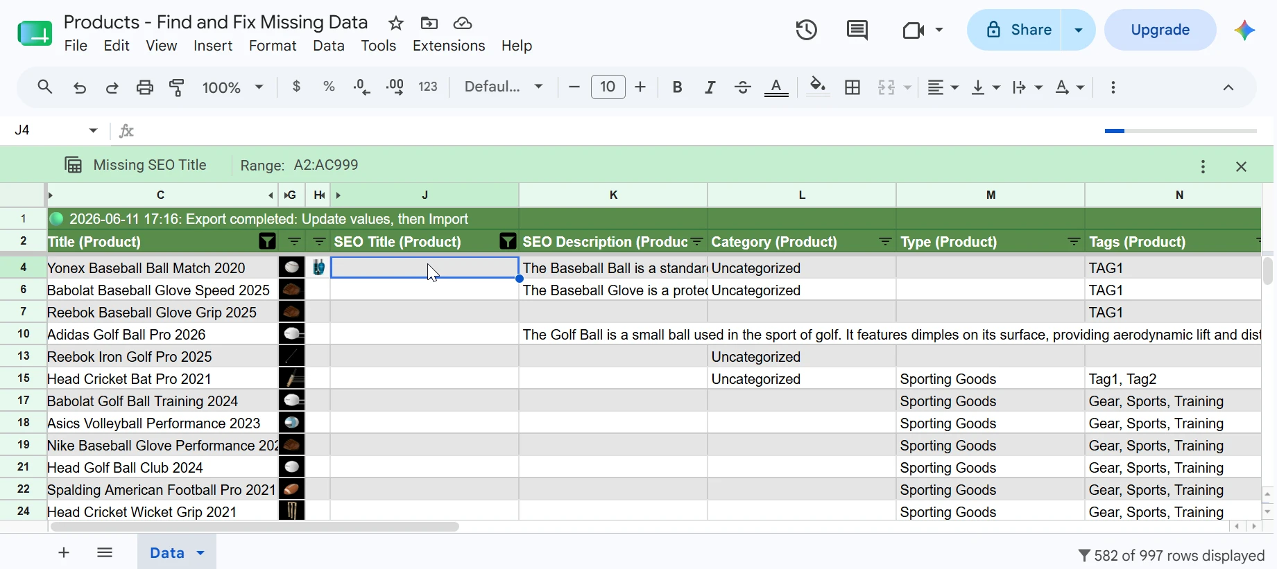The width and height of the screenshot is (1277, 569).
Task: Open the Edit menu
Action: [x=117, y=46]
